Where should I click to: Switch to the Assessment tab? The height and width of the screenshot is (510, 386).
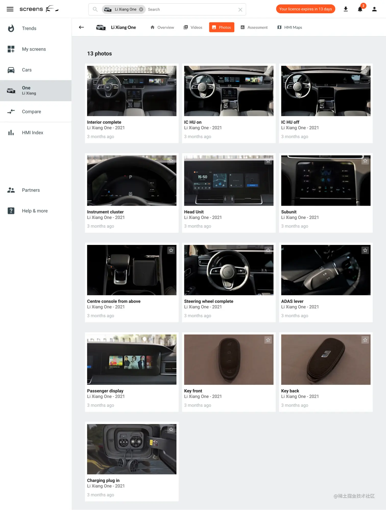(254, 27)
